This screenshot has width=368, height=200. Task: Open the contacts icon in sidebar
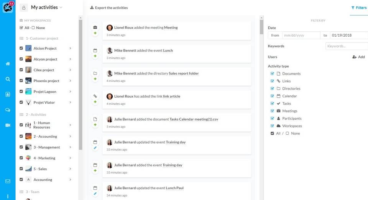tap(8, 94)
